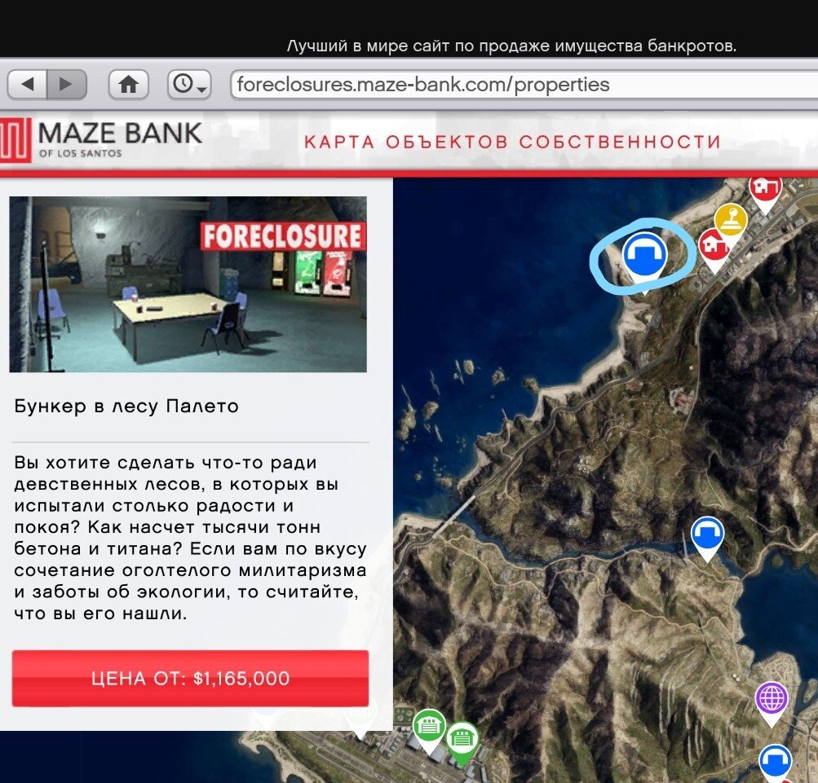Open the browser home page icon
818x783 pixels.
click(x=128, y=84)
